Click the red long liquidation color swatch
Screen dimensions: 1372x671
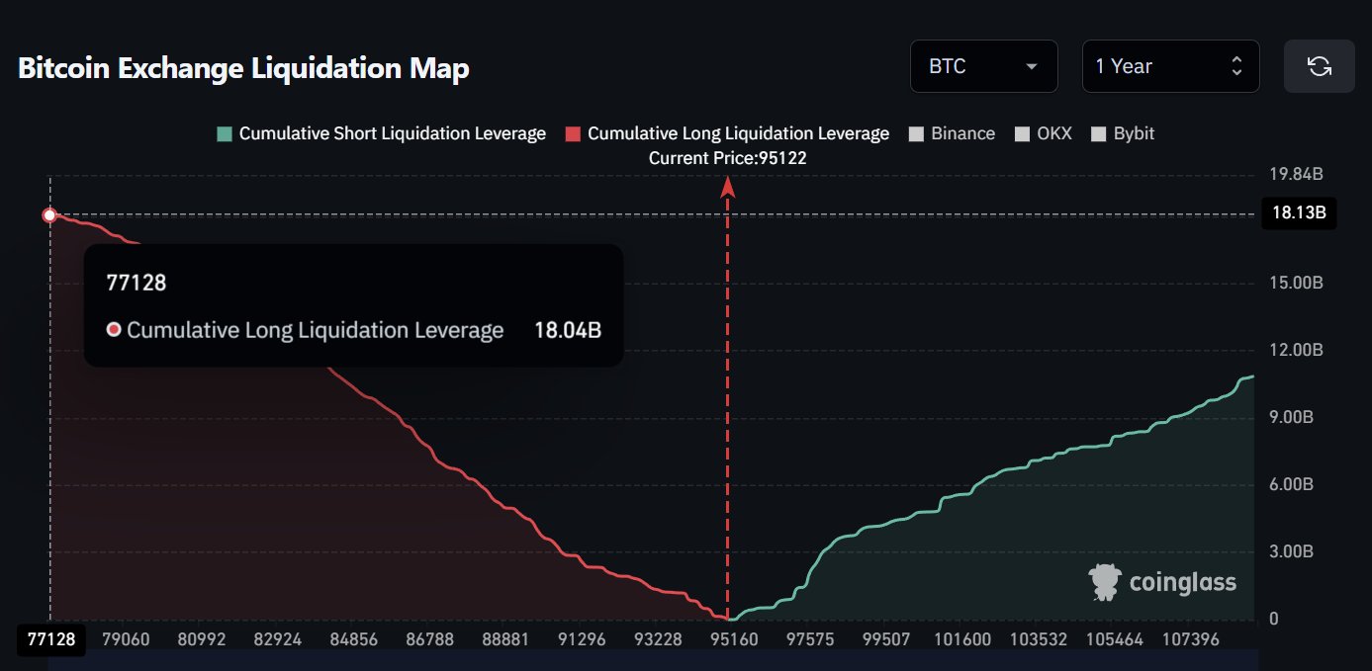tap(573, 133)
